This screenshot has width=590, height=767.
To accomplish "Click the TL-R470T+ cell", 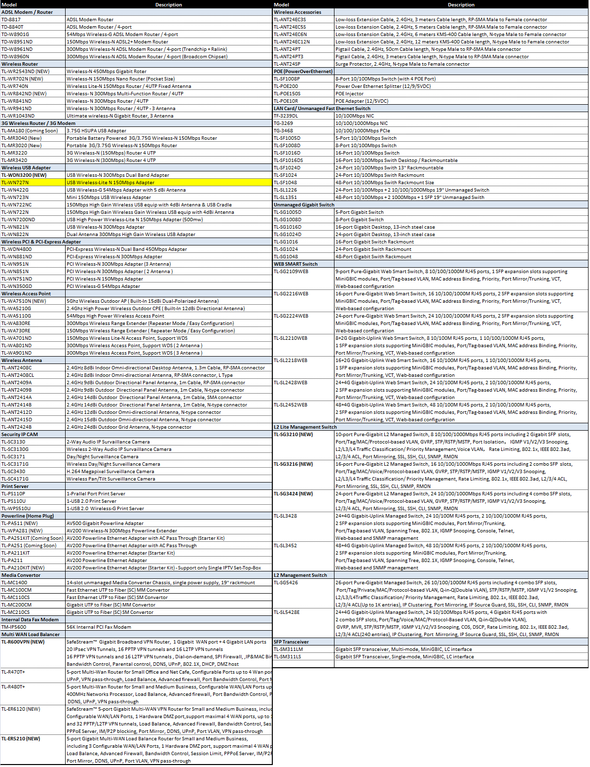I will tap(33, 676).
